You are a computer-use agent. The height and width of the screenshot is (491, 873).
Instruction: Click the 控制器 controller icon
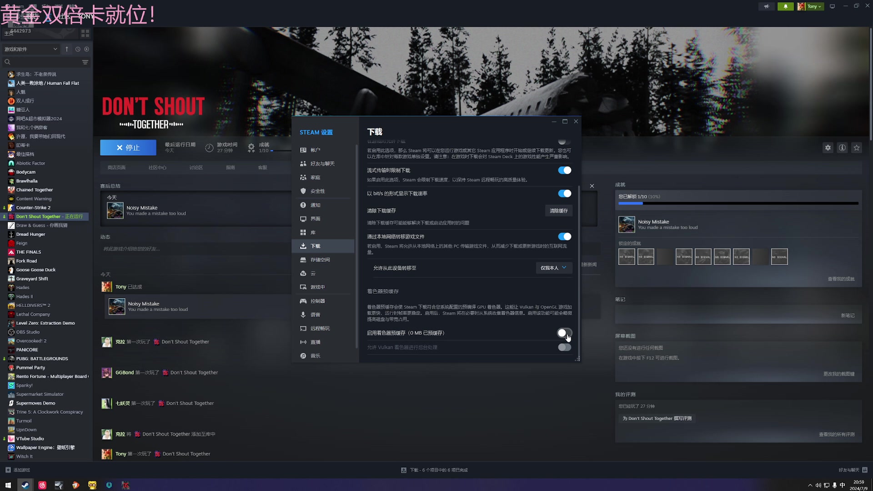[x=303, y=301]
